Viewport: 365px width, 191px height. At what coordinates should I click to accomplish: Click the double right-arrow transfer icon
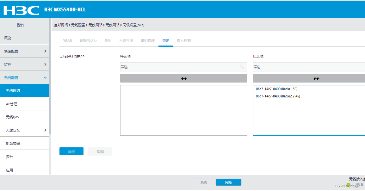183,78
